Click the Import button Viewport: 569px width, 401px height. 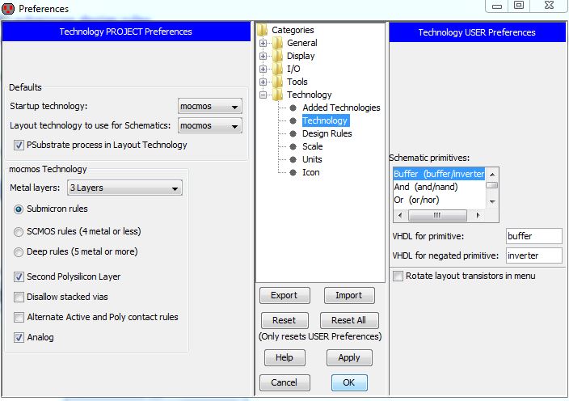click(x=349, y=295)
